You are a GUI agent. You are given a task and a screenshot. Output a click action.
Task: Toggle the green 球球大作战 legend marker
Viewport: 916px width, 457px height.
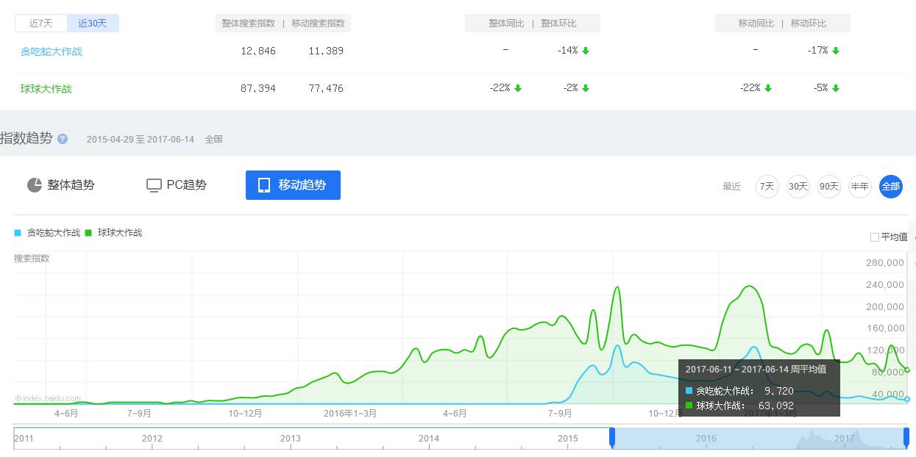pos(88,233)
